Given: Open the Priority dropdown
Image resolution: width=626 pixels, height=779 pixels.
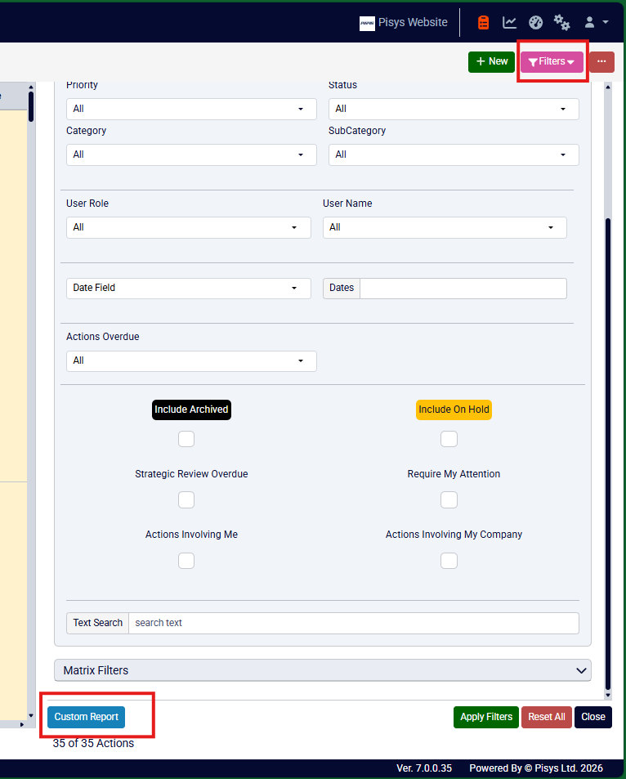Looking at the screenshot, I should (191, 109).
